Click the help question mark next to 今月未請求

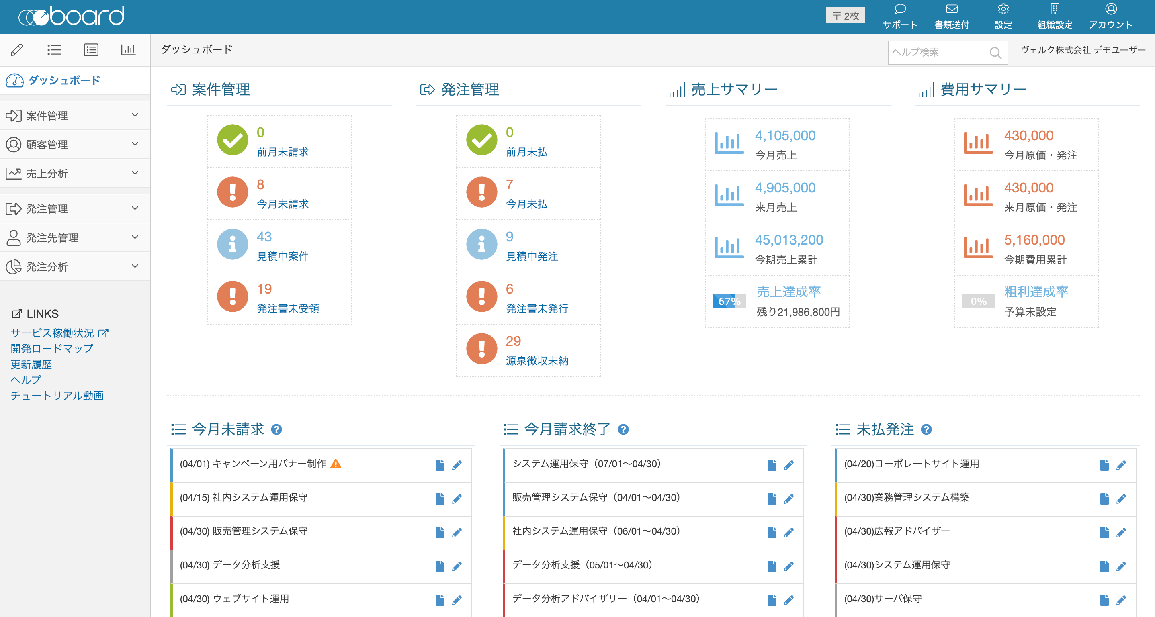point(276,430)
